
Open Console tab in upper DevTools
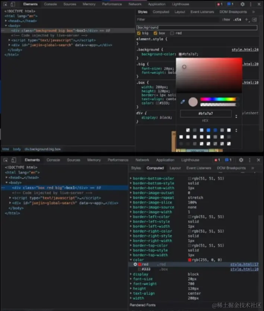[50, 4]
